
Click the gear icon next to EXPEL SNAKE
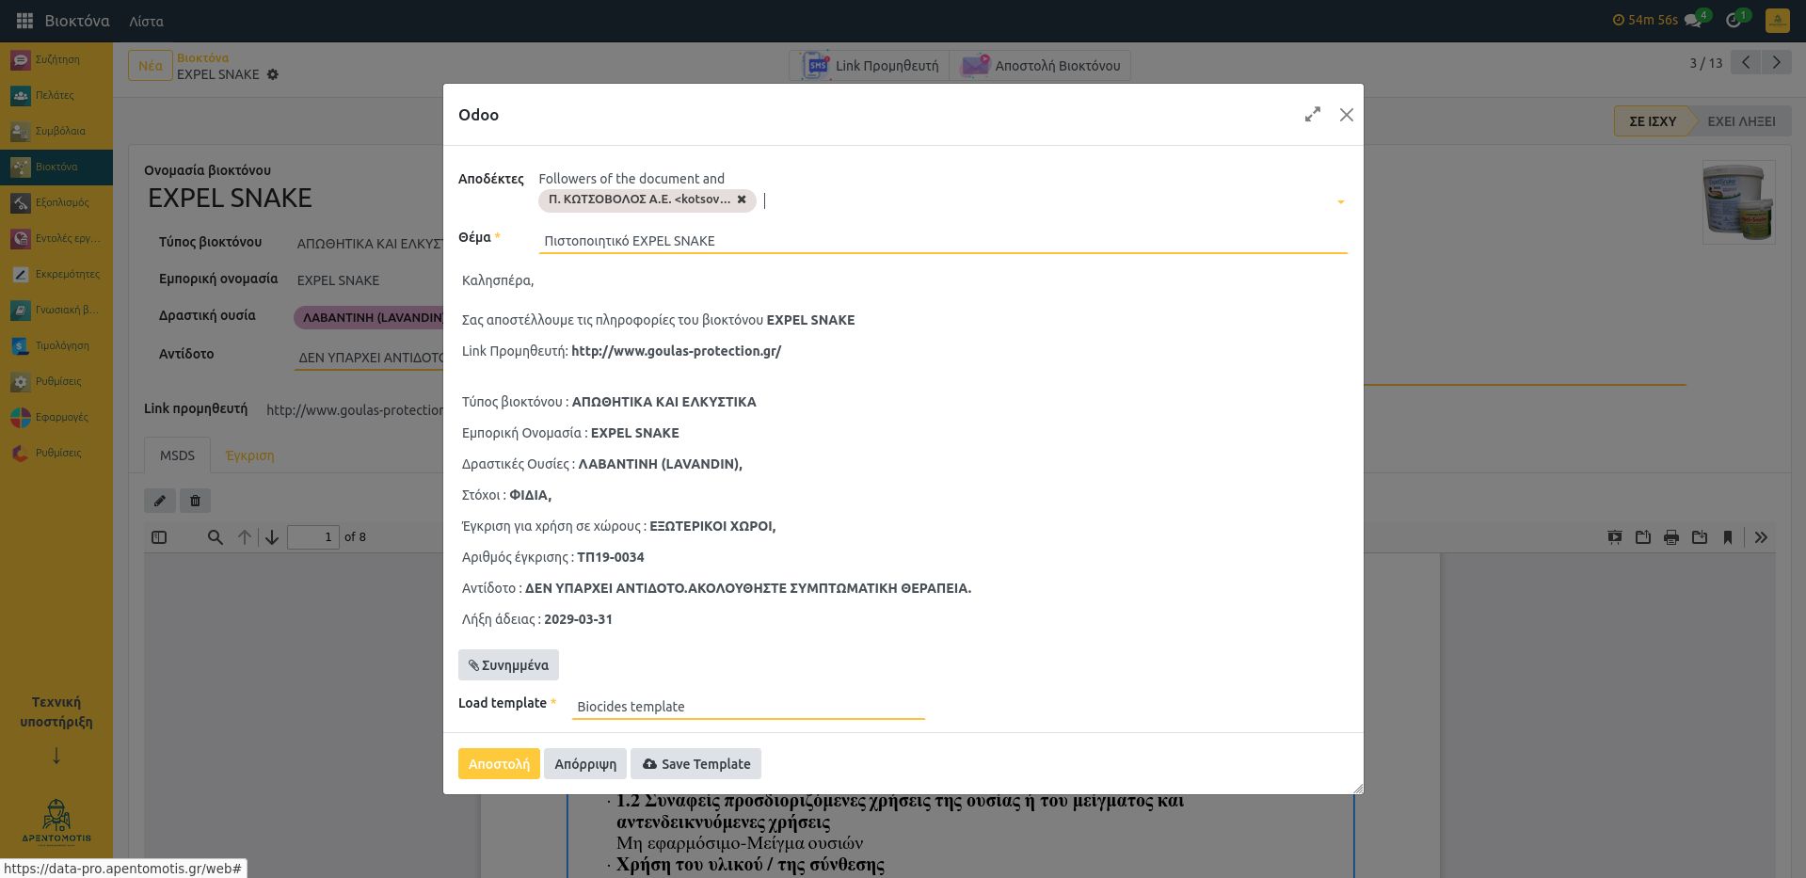coord(273,74)
